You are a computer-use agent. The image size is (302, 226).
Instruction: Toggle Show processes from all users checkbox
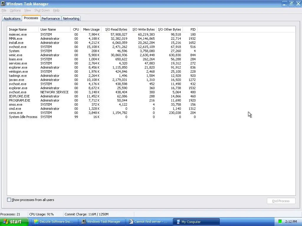9,200
